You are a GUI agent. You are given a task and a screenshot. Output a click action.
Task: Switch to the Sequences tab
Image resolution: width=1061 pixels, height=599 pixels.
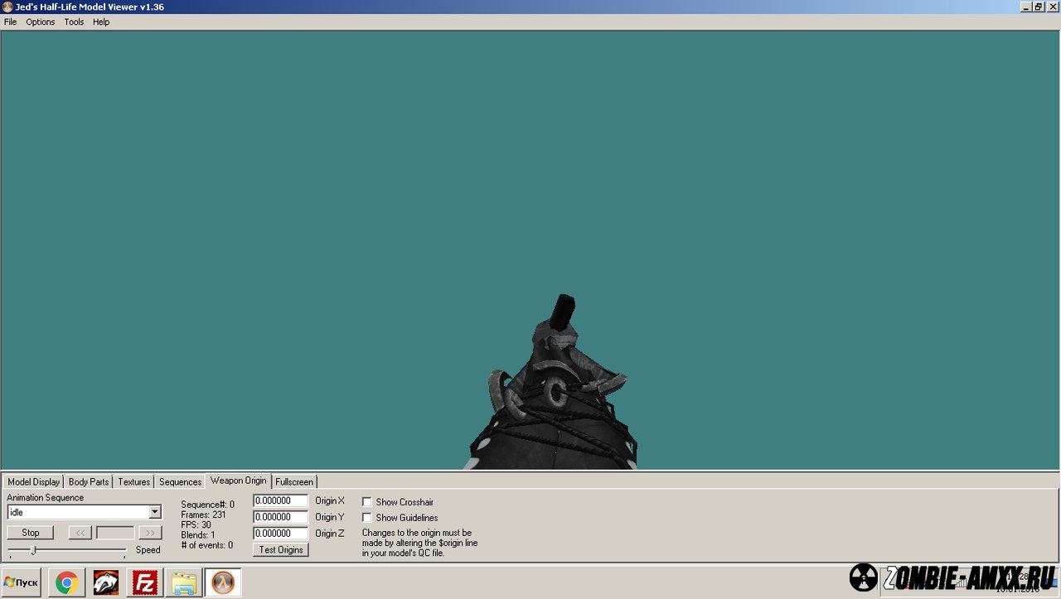click(x=180, y=481)
